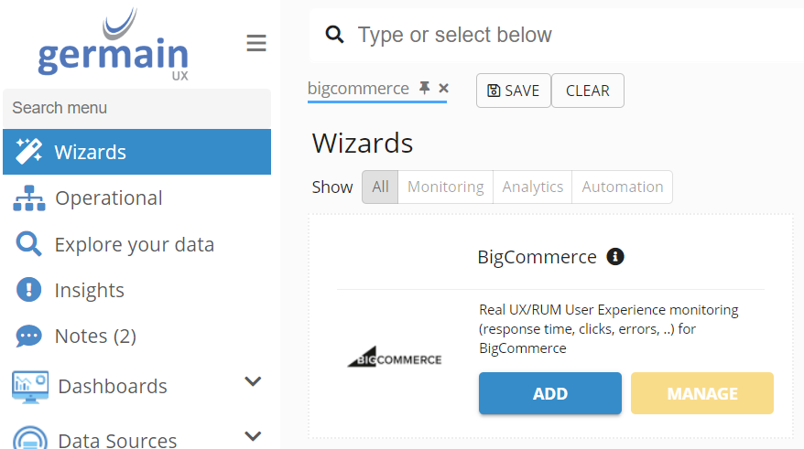Click the search magnifier icon
Screen dimensions: 804x449
coord(335,35)
